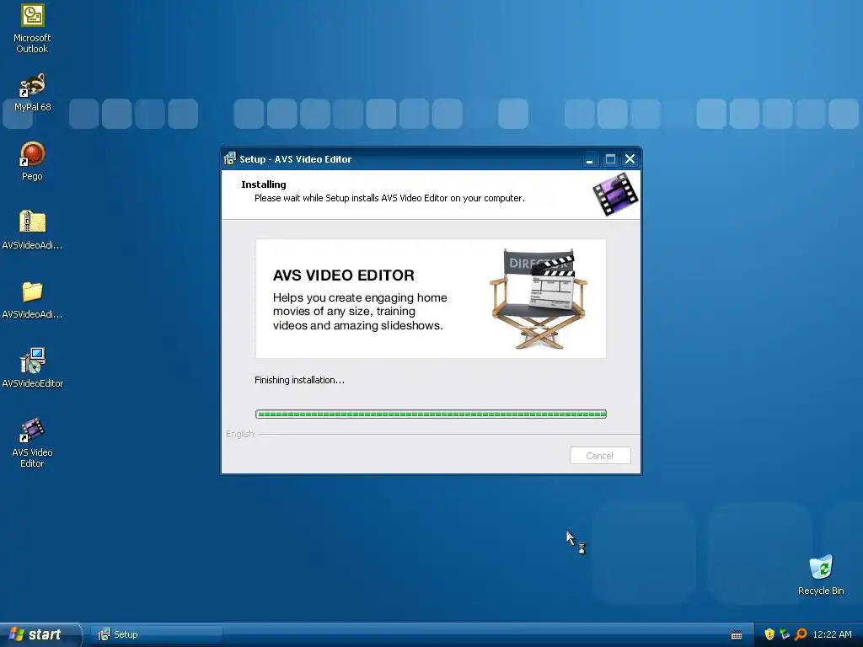Click the Setup taskbar button
This screenshot has height=647, width=863.
coord(157,634)
